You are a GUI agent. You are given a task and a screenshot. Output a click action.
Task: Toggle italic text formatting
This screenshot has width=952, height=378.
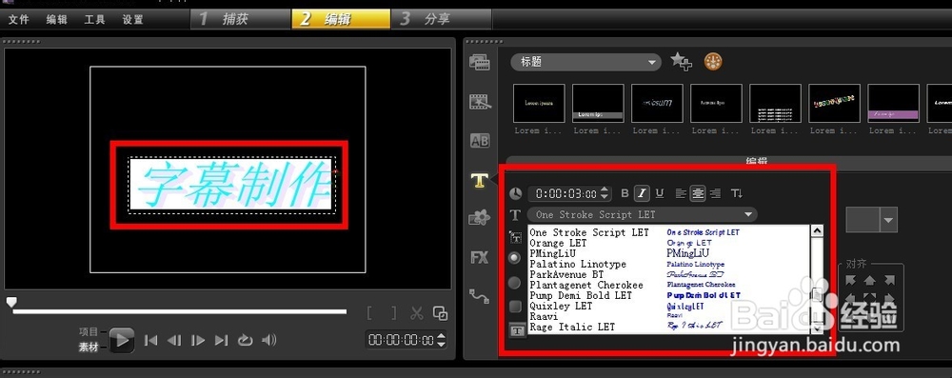642,193
